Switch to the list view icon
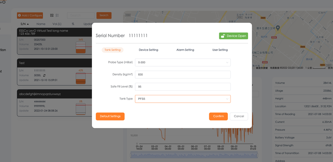Screen dimensions: 333x162 pyautogui.click(x=57, y=15)
